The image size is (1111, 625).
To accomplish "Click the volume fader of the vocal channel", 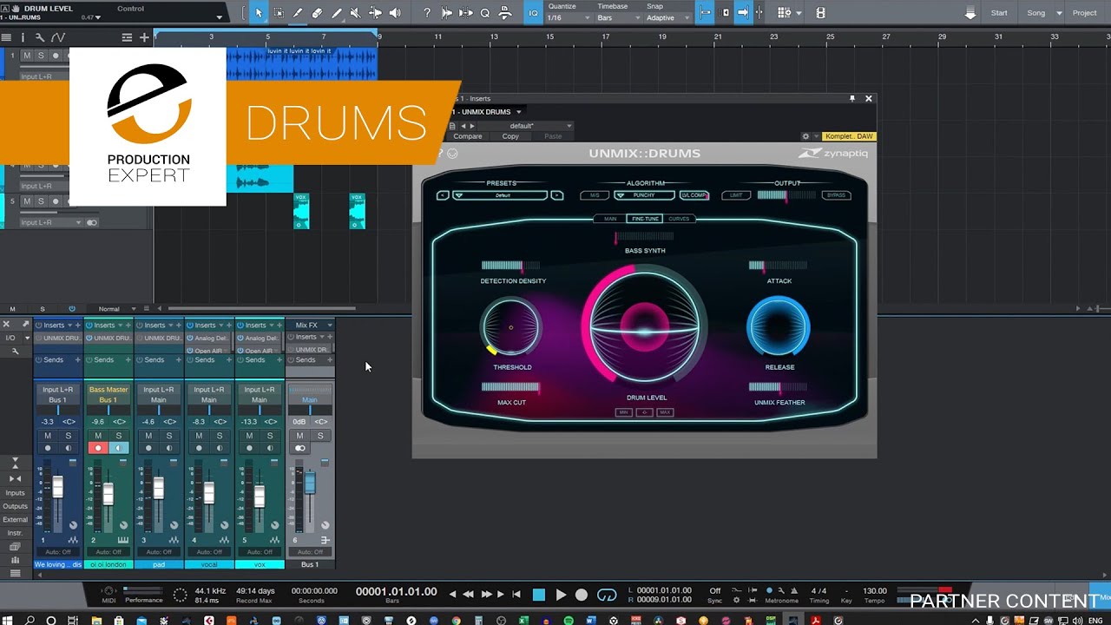I will (x=209, y=493).
